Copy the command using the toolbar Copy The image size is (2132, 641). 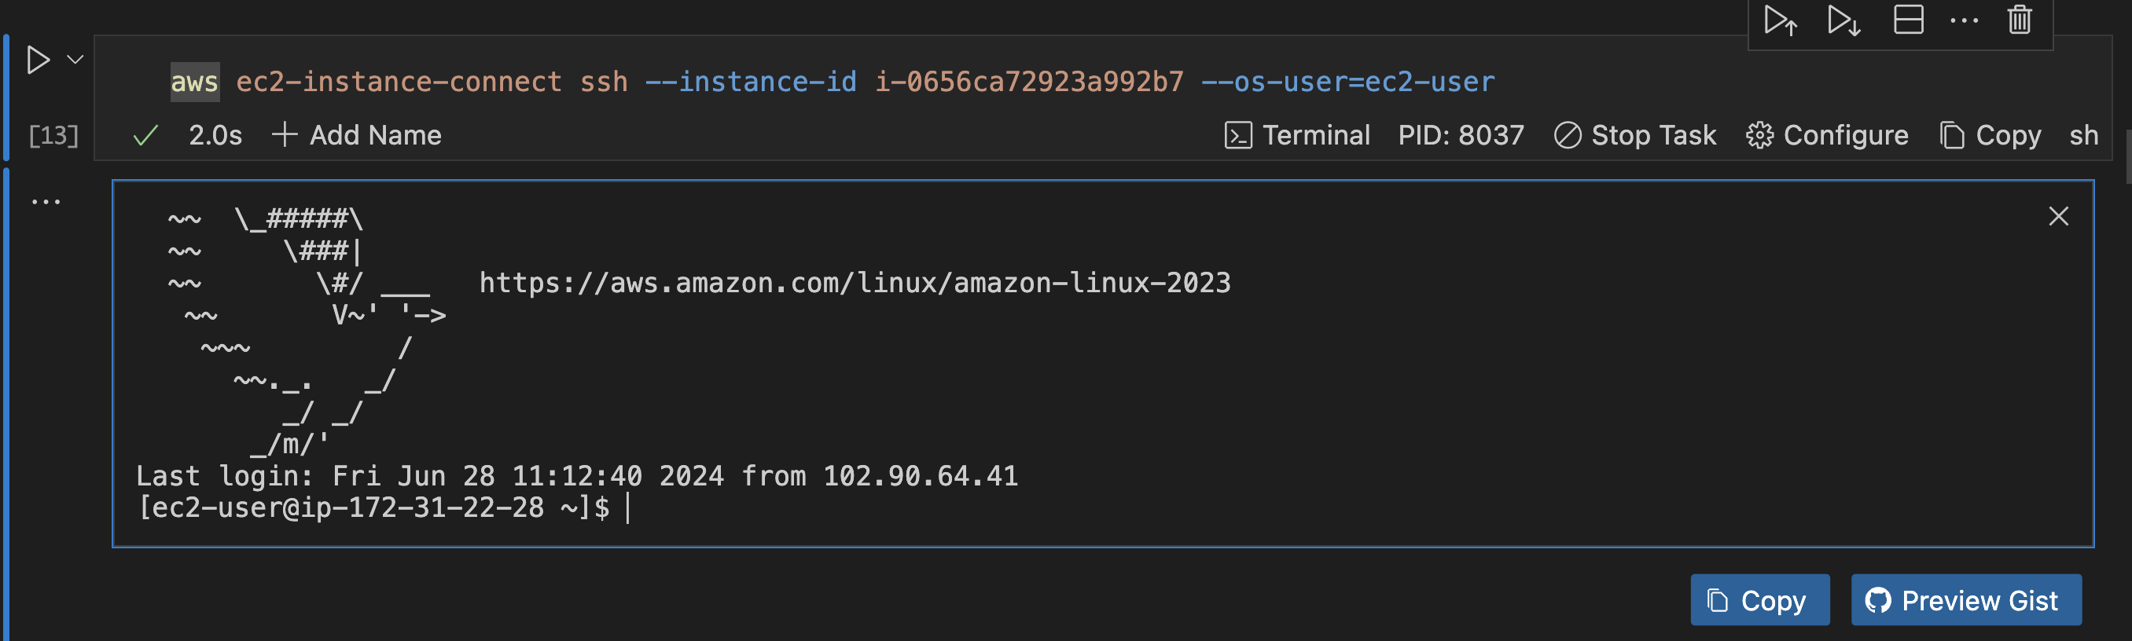[x=1990, y=135]
